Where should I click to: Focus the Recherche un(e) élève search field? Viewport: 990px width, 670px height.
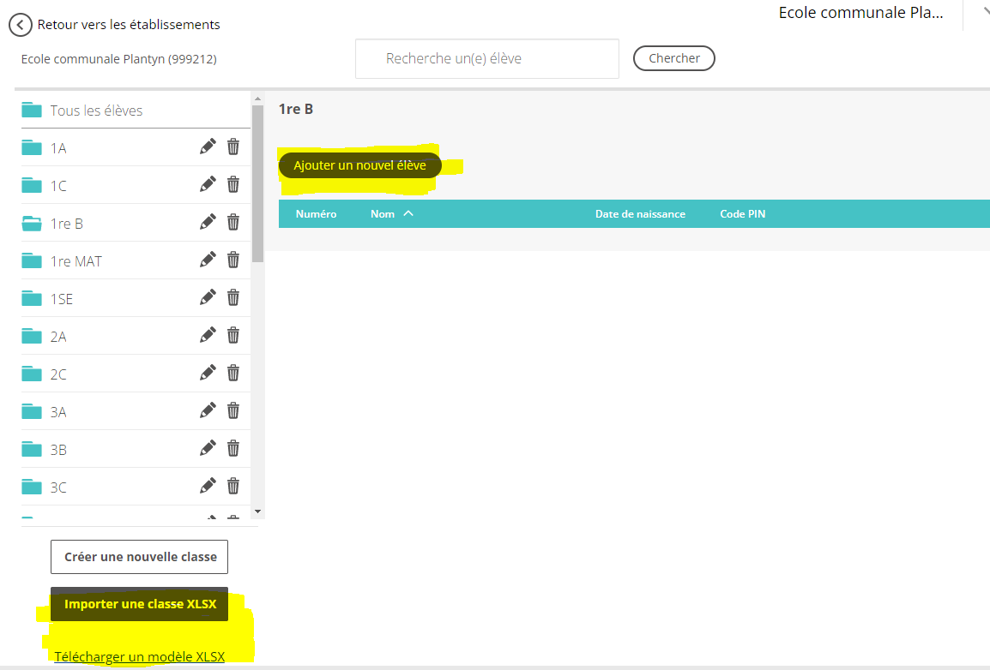[x=486, y=59]
